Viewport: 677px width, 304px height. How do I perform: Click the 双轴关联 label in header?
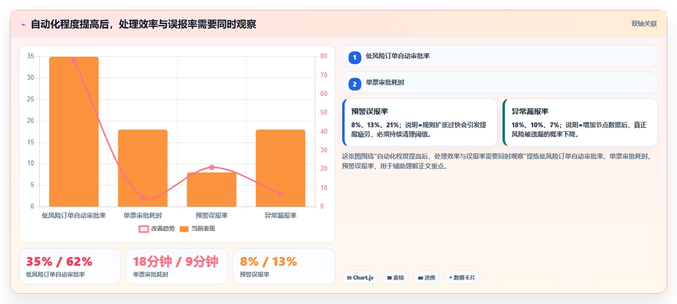(644, 24)
